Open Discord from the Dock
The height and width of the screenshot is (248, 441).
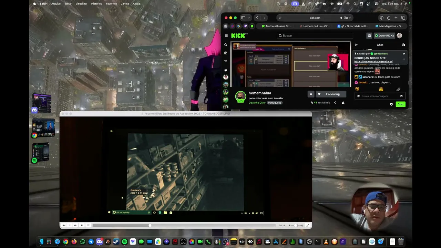[99, 242]
